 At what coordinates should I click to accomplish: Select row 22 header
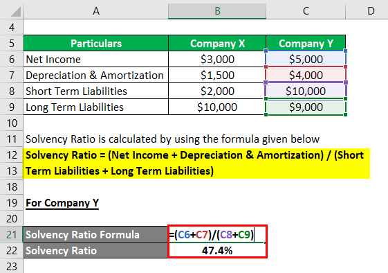(x=12, y=250)
